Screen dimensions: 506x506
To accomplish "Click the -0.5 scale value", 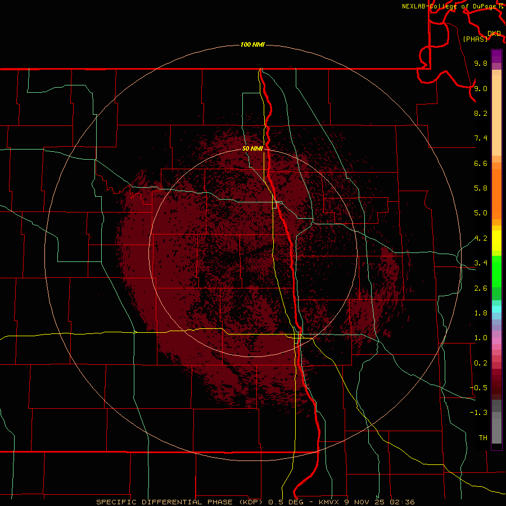I will (x=478, y=387).
